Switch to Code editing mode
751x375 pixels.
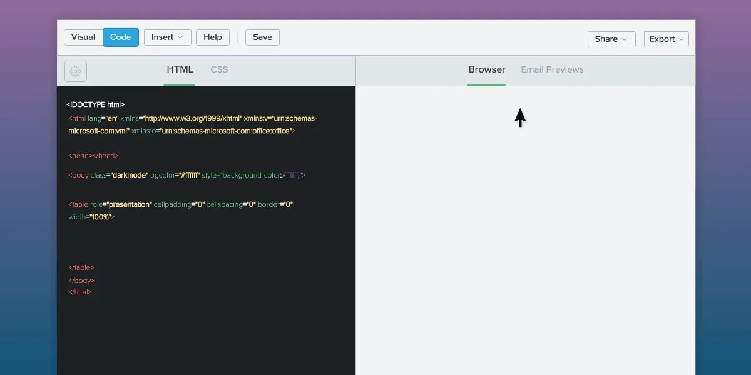pos(121,37)
